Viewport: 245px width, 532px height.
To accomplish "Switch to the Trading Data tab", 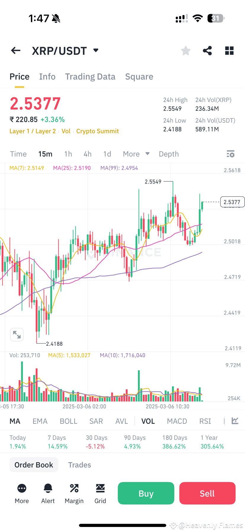I will [x=90, y=76].
